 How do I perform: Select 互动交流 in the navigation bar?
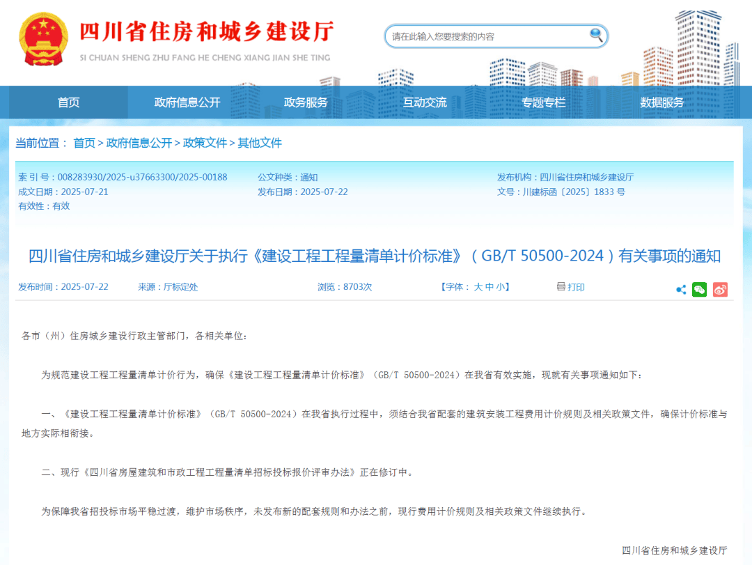pos(425,102)
